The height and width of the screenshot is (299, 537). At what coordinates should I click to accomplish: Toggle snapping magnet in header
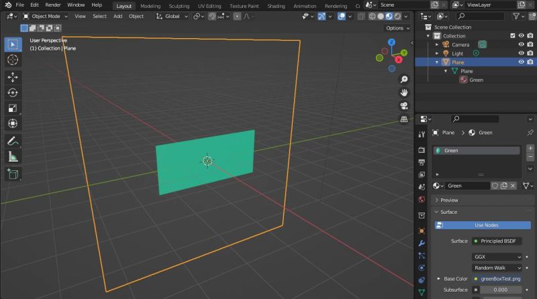(x=212, y=16)
